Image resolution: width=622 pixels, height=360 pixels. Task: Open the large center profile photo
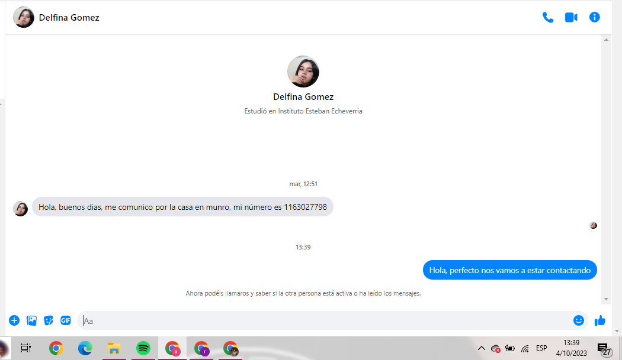(x=303, y=72)
